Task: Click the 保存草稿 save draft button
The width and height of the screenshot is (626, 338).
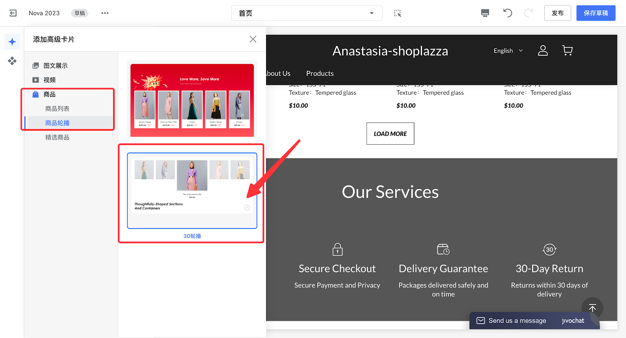Action: (x=595, y=13)
